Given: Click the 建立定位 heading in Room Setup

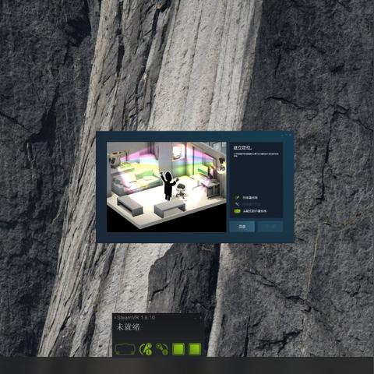Looking at the screenshot, I should [x=242, y=148].
